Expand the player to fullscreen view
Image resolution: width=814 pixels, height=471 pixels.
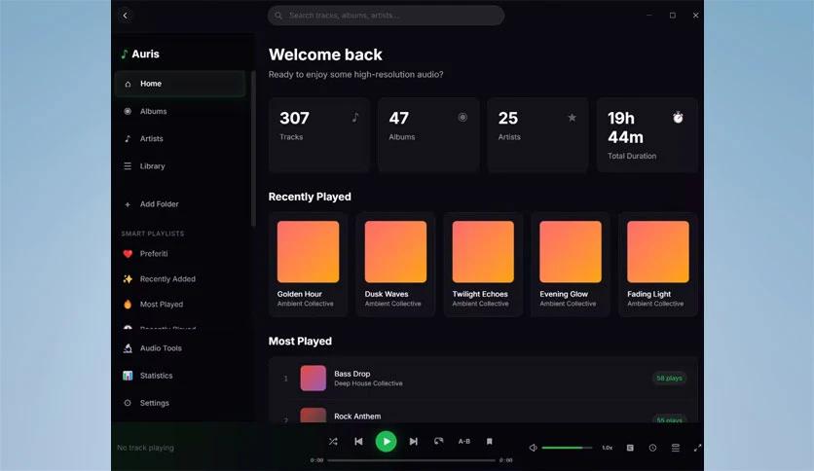pos(698,448)
